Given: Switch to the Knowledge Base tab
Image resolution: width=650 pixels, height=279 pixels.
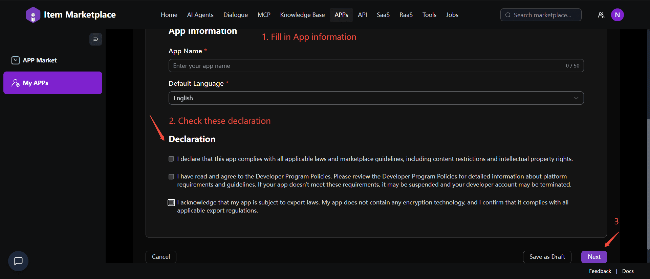Looking at the screenshot, I should point(302,15).
